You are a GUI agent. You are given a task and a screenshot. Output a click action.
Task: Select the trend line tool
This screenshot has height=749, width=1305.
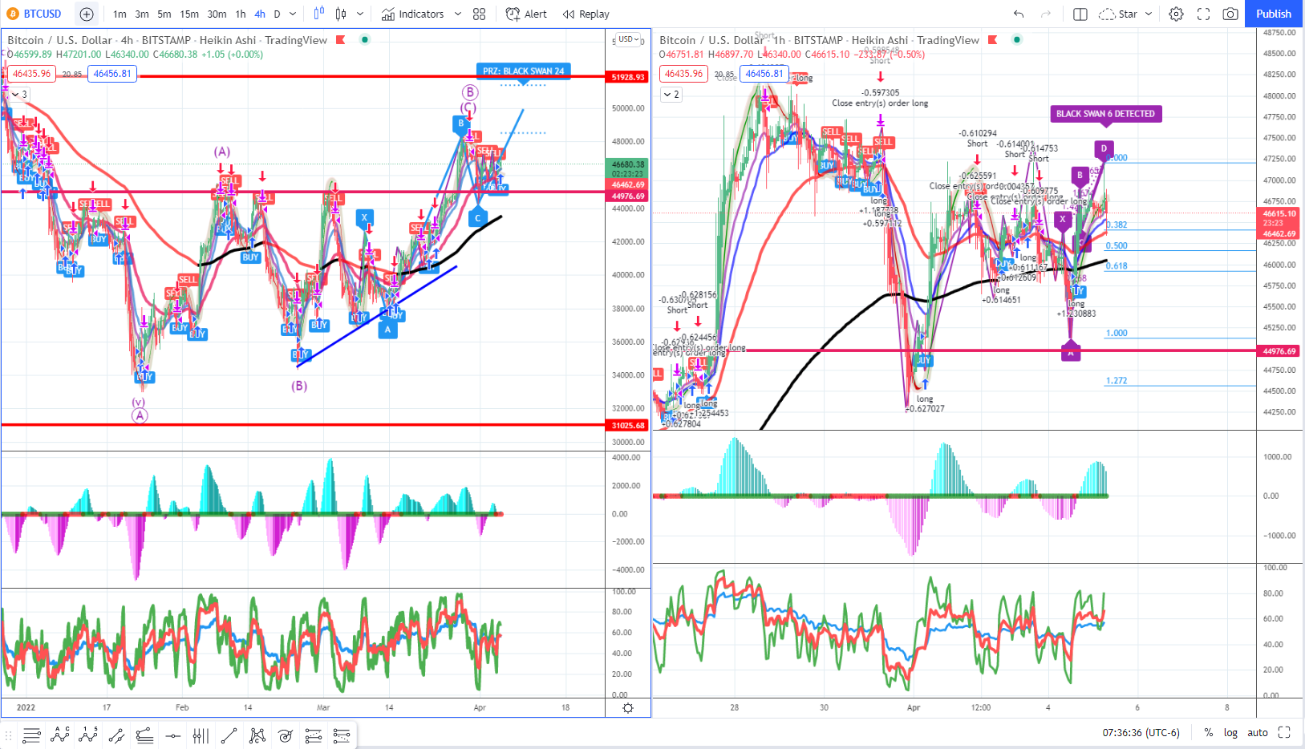[x=229, y=735]
